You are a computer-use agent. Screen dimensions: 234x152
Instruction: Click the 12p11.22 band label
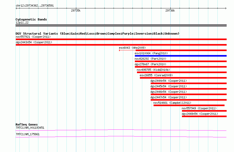(x=22, y=23)
